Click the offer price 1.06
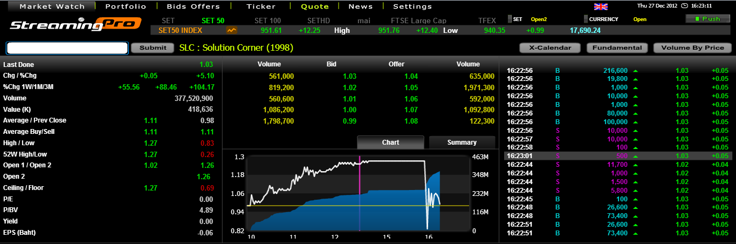Screen dimensions: 736x244 coord(411,99)
